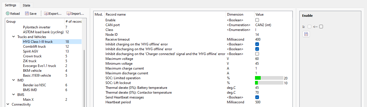Collapse the Trucks and Vehicles group

[13, 37]
